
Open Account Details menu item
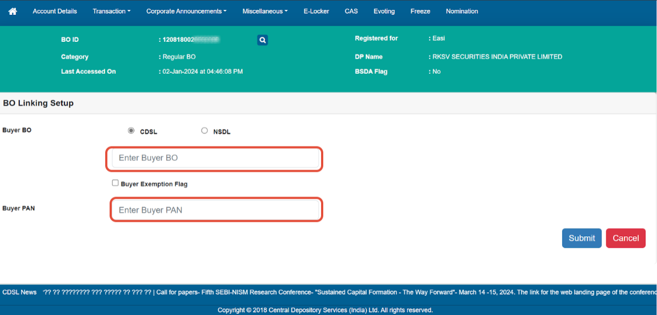55,11
